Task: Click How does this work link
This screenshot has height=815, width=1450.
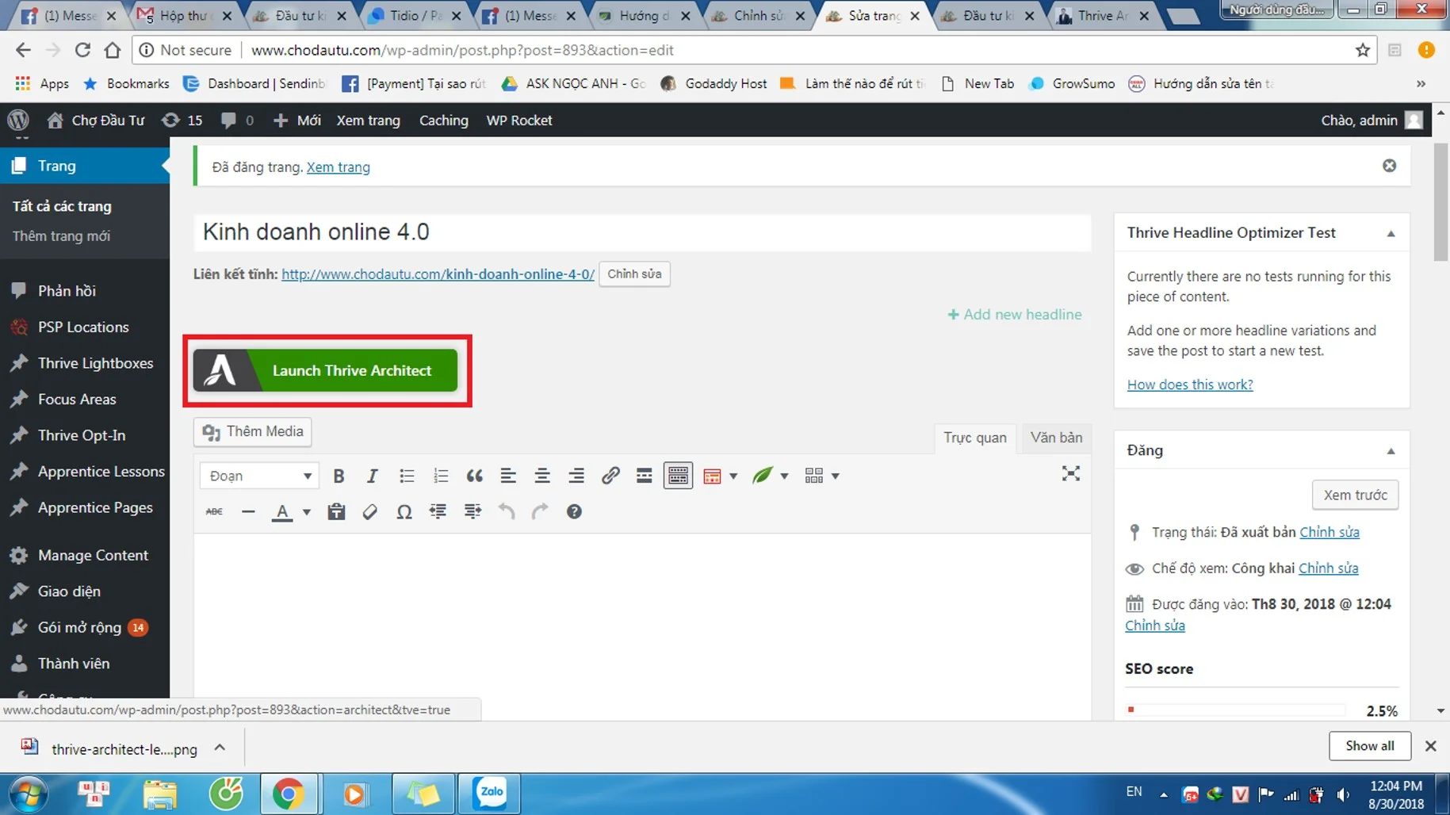Action: pos(1190,385)
